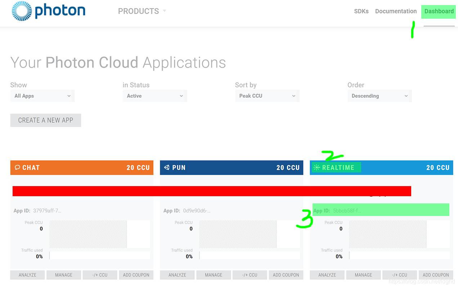This screenshot has height=288, width=458.
Task: Open the SDKs page
Action: coord(361,11)
